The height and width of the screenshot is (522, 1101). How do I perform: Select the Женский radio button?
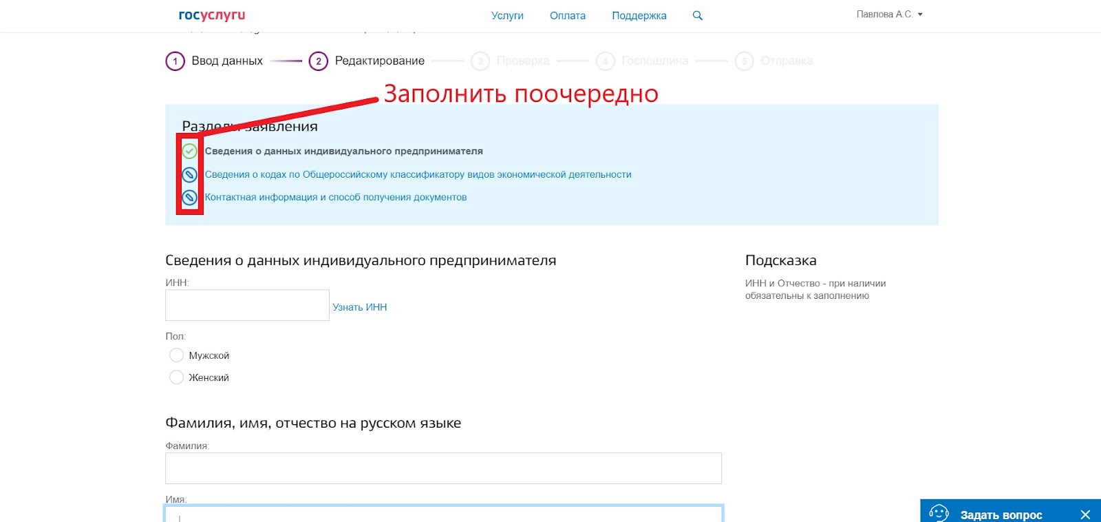pyautogui.click(x=177, y=377)
